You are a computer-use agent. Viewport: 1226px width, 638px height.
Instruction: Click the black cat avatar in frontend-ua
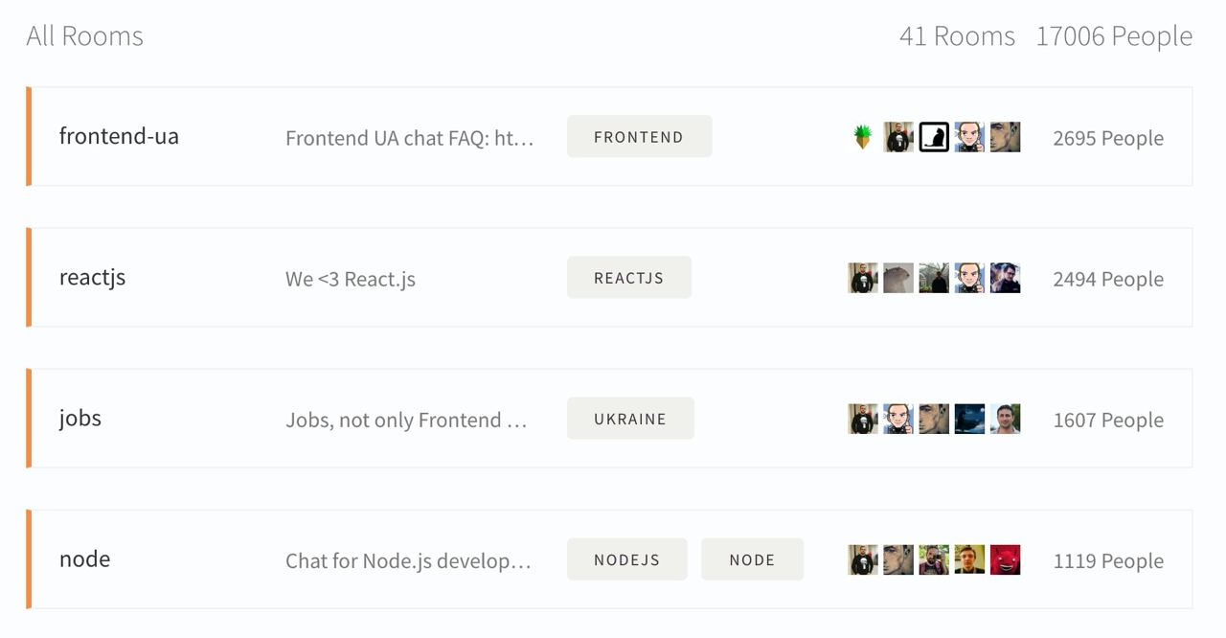pos(934,137)
